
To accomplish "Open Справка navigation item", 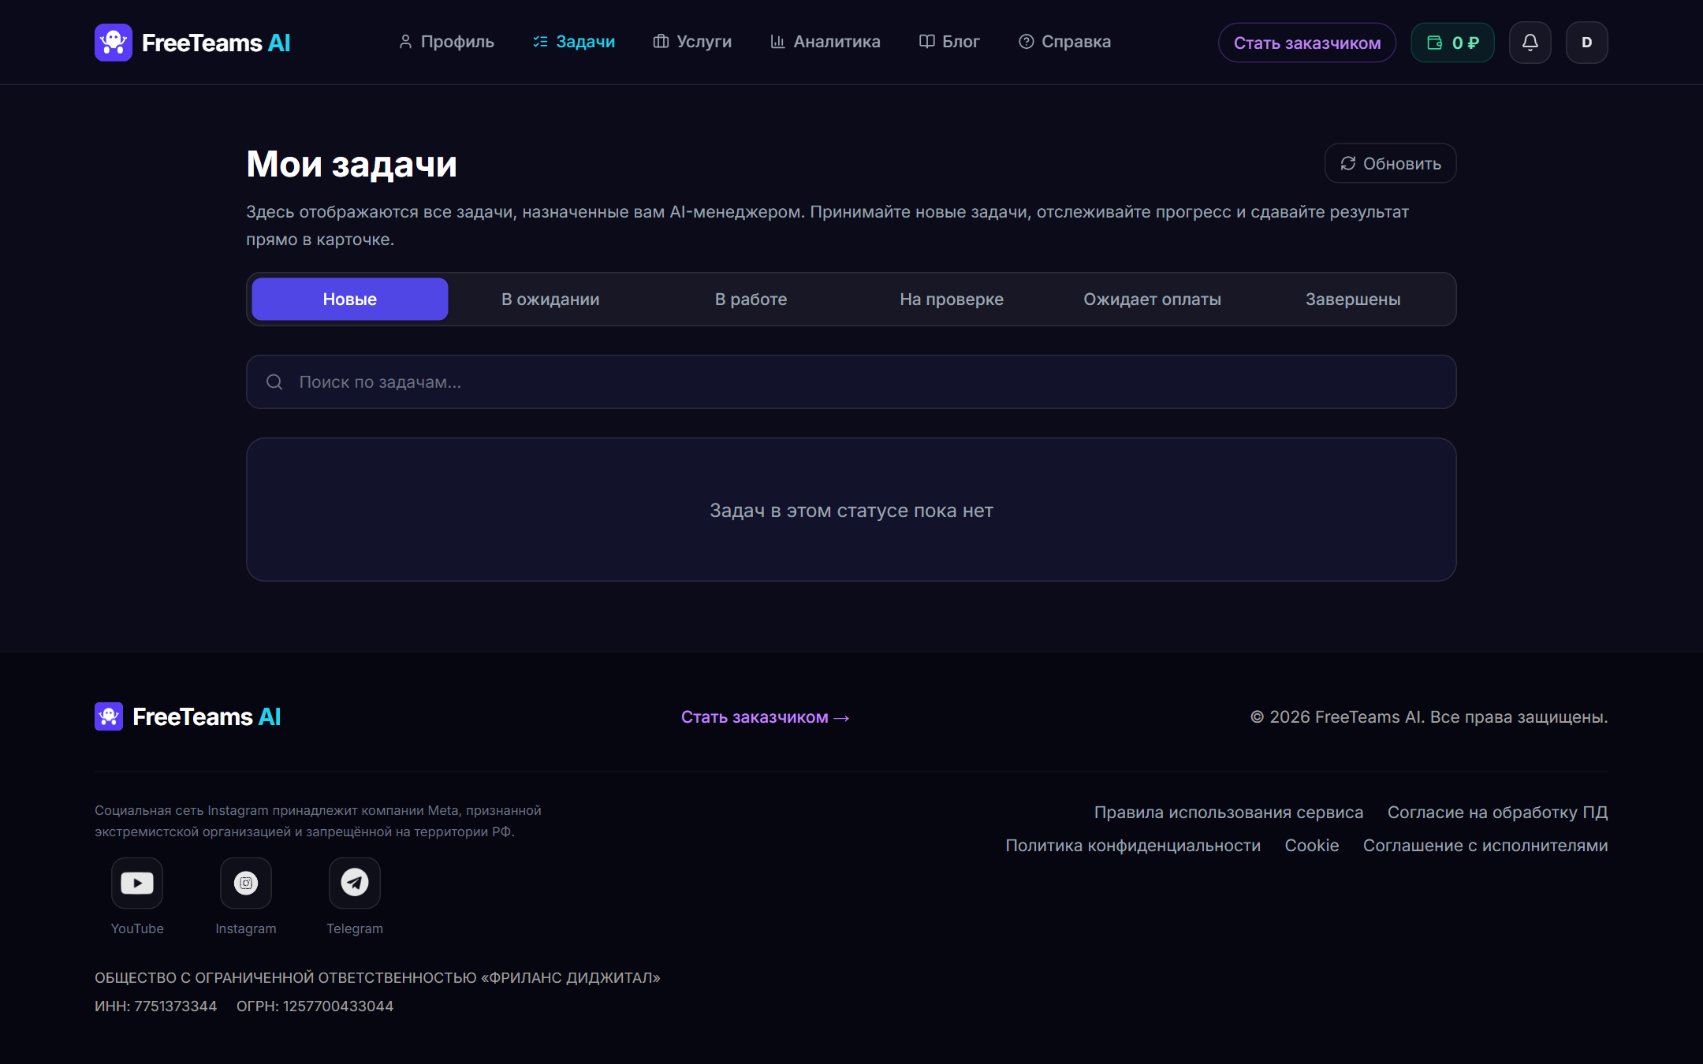I will (1064, 42).
